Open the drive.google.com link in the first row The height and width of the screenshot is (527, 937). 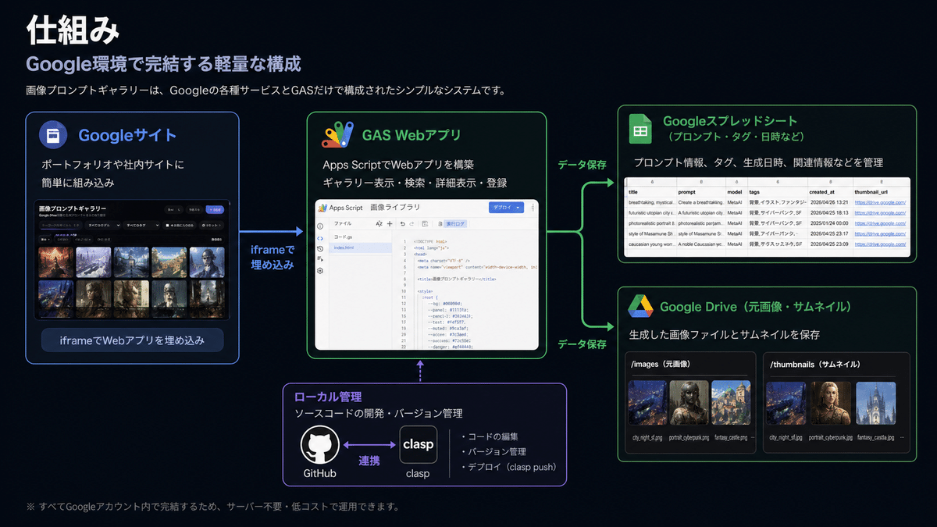880,202
